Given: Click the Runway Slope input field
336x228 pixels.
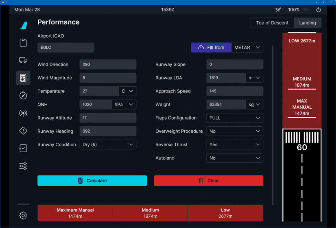Looking at the screenshot, I should 235,64.
